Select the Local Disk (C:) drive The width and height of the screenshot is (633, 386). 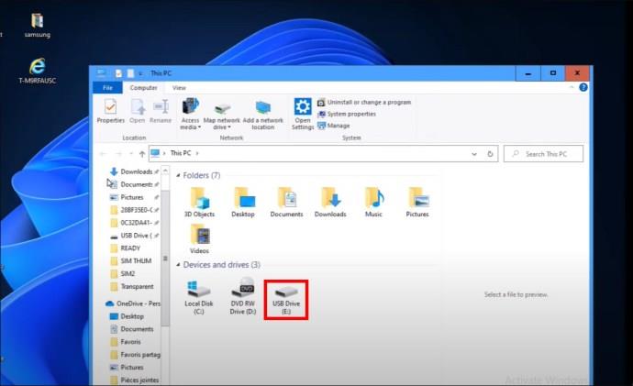click(199, 298)
